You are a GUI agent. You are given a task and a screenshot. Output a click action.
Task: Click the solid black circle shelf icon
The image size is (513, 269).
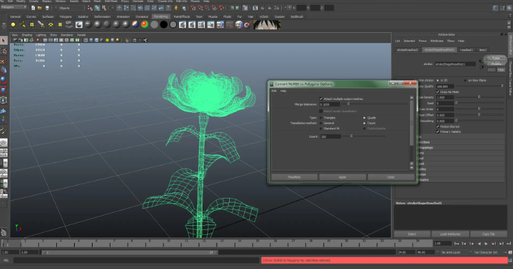[x=164, y=25]
